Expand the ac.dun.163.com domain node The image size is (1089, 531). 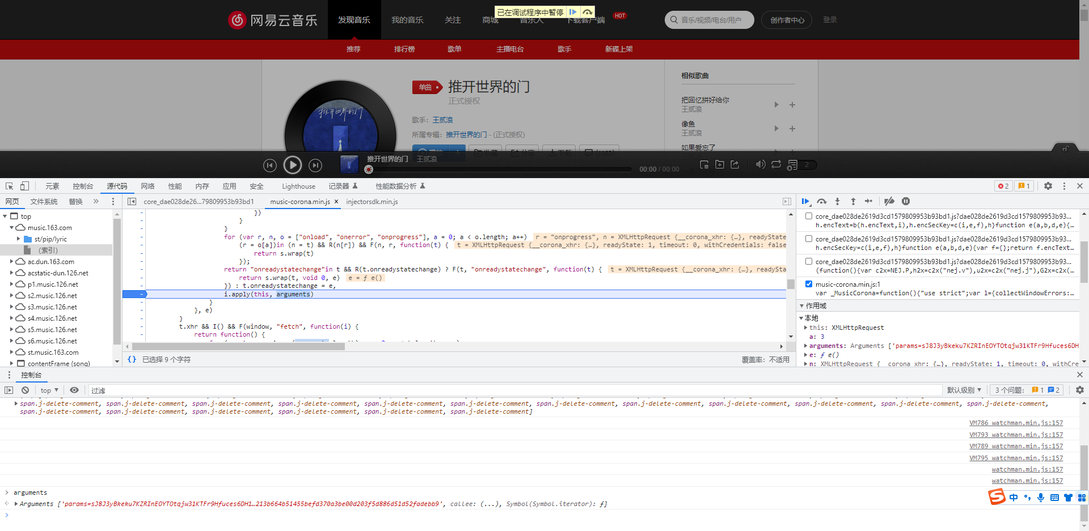pyautogui.click(x=11, y=261)
